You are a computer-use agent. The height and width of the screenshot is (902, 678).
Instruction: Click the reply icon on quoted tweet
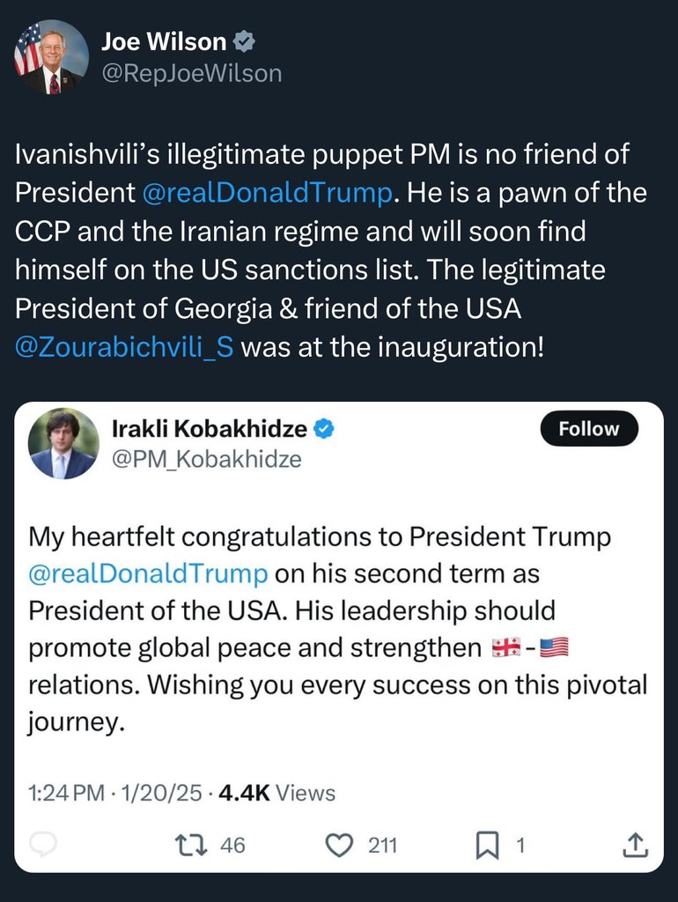tap(43, 845)
